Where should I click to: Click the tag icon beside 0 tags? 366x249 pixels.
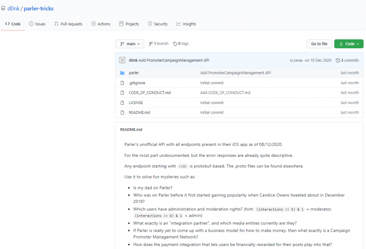tap(175, 44)
